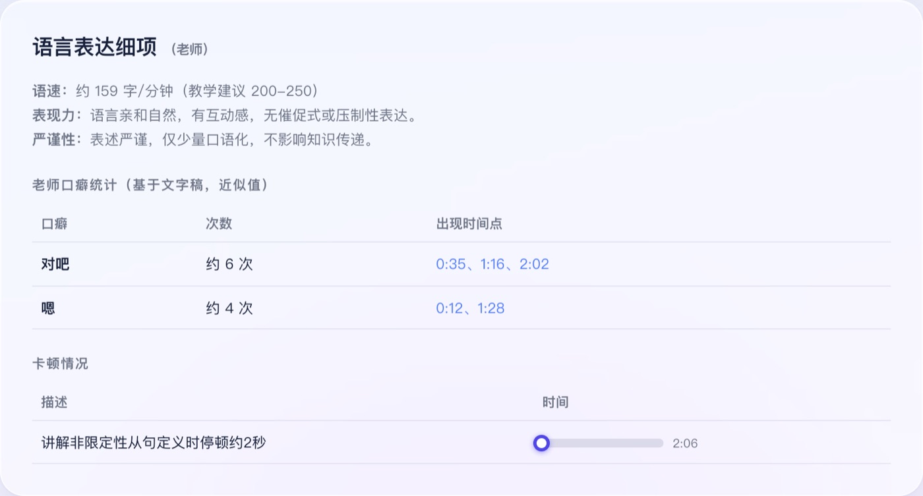Click the 出现时间点 column header
Screen dimensions: 923x496
tap(469, 223)
